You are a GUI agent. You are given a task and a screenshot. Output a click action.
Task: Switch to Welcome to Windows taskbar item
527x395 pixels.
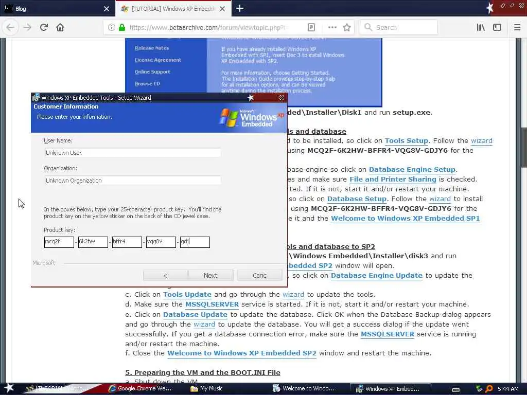(x=304, y=388)
